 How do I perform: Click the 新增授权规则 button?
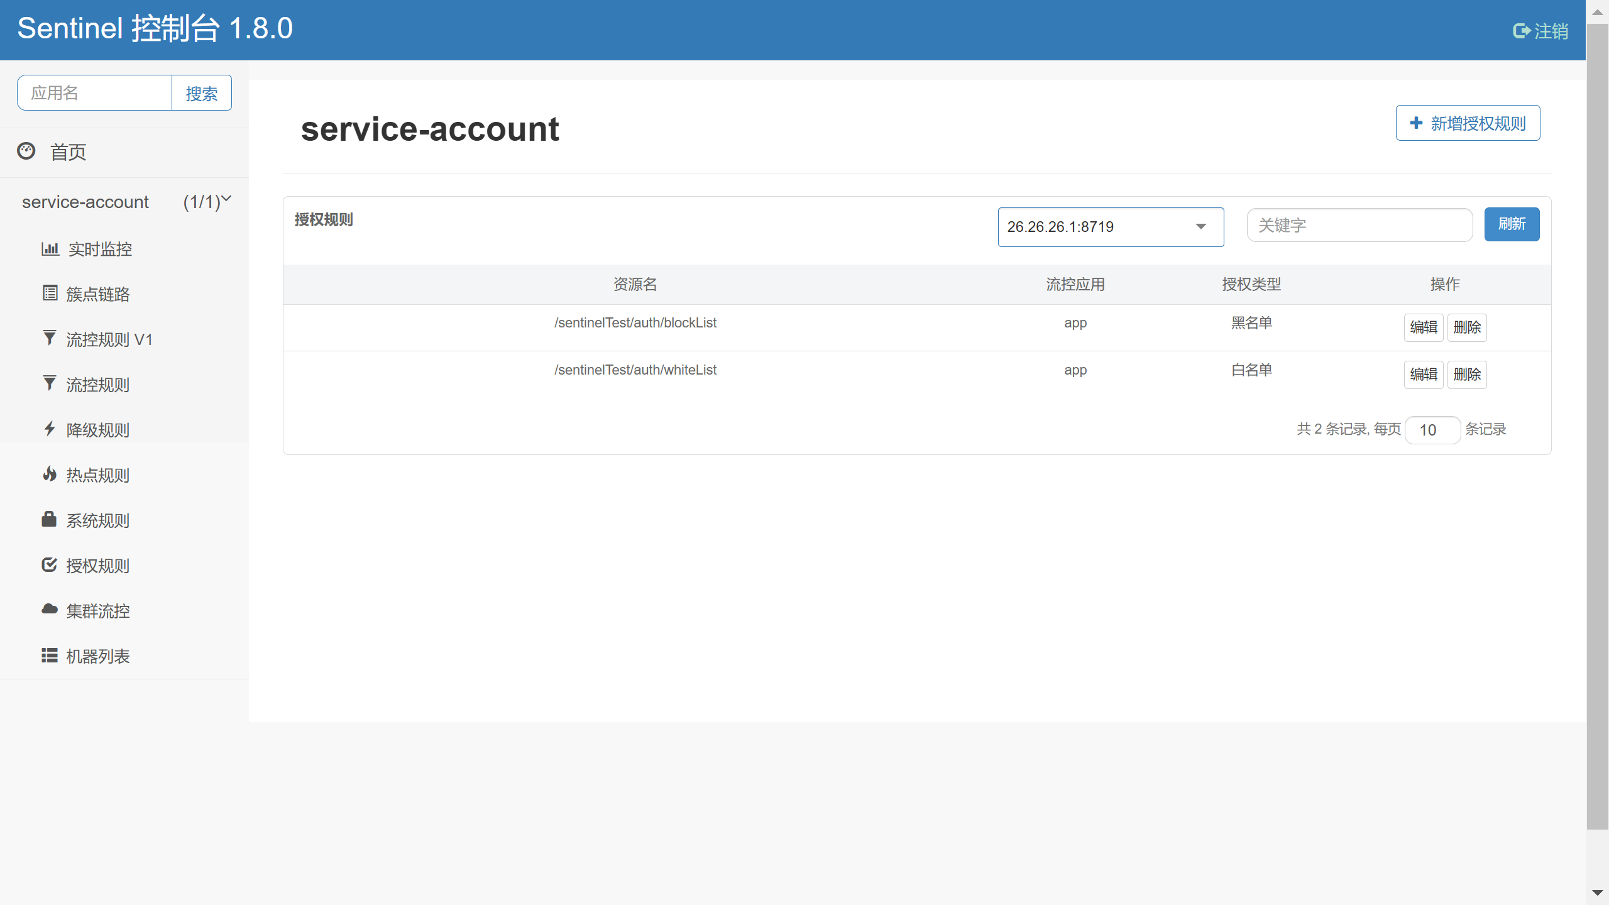click(x=1468, y=123)
